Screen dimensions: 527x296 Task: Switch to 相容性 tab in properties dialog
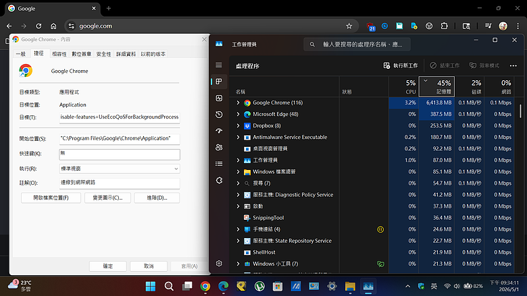tap(59, 54)
